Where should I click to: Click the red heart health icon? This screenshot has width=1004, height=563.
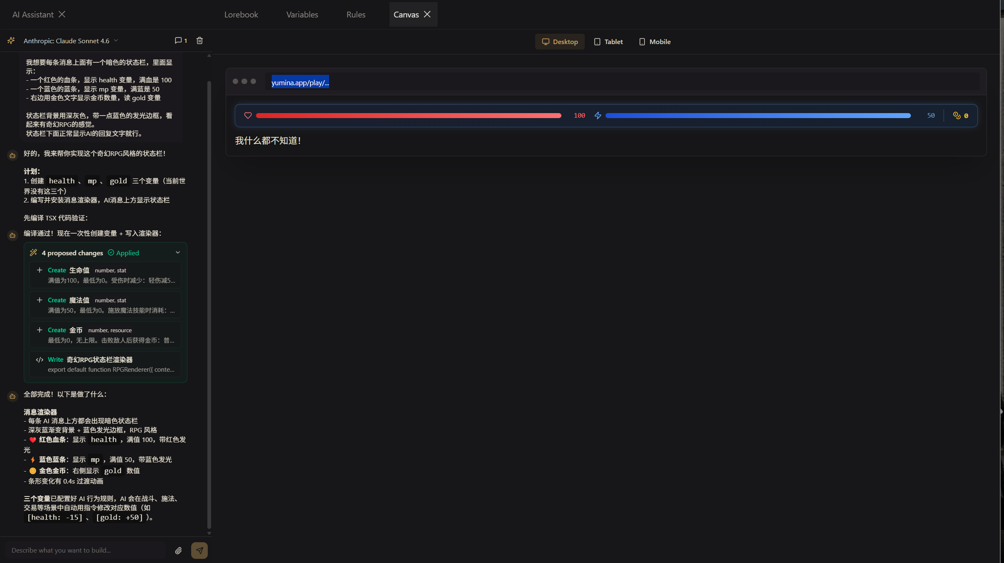pyautogui.click(x=248, y=115)
